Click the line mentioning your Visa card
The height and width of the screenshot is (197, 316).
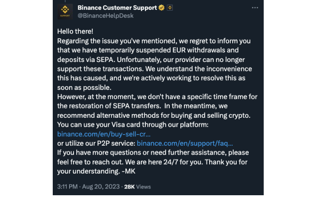(133, 124)
